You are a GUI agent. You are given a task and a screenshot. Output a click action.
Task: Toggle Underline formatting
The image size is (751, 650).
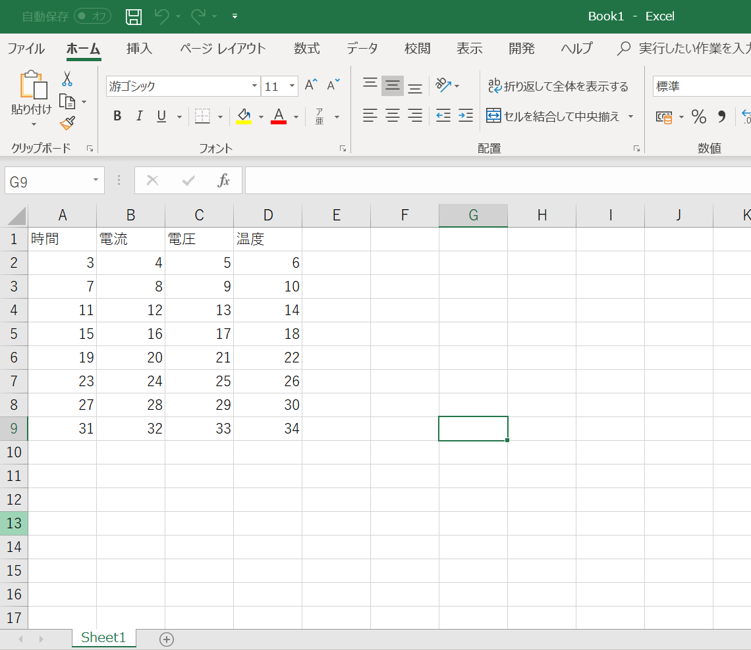(x=161, y=116)
